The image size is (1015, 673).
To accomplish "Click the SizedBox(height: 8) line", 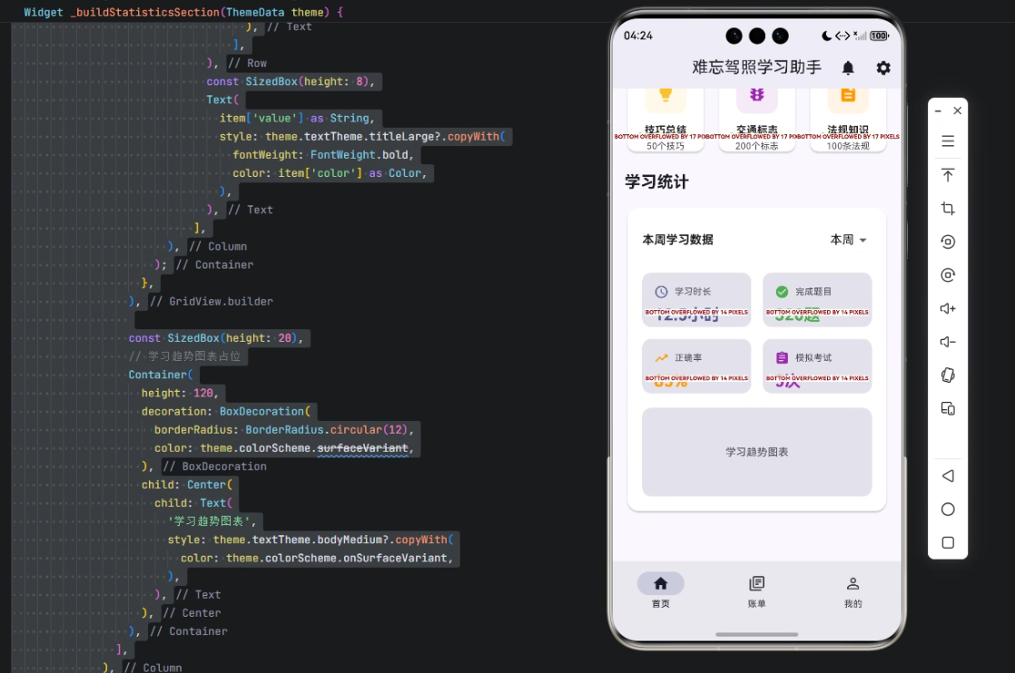I will pos(291,82).
